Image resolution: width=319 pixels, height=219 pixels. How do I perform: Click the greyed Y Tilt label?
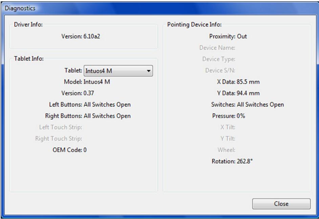click(228, 139)
